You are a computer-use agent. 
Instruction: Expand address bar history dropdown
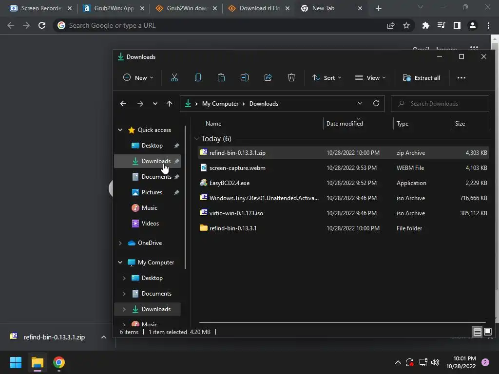360,103
